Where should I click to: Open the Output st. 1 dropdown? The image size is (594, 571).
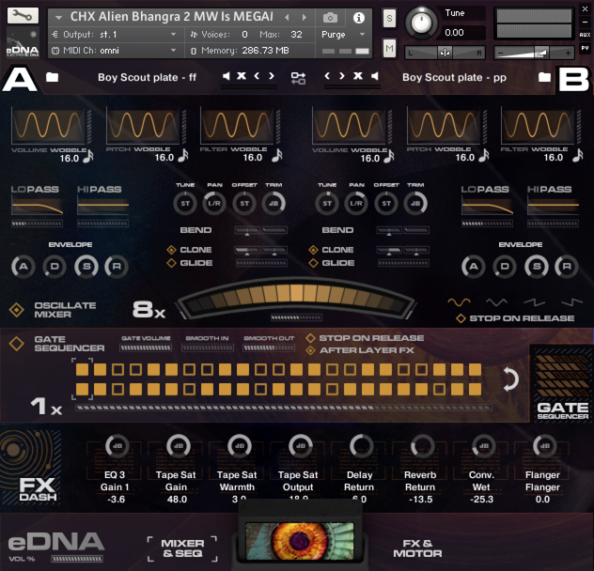pyautogui.click(x=114, y=35)
